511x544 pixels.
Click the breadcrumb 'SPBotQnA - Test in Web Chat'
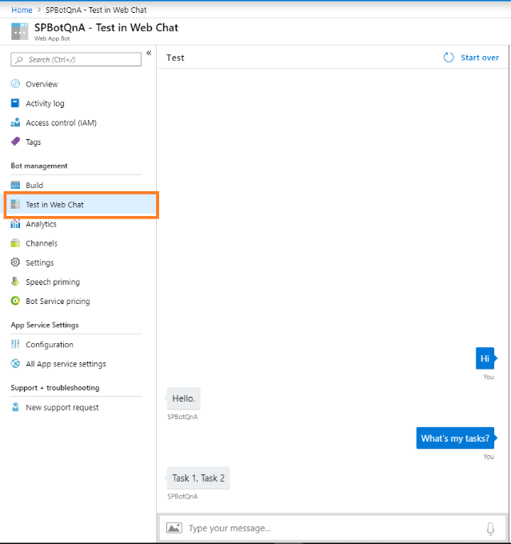click(x=96, y=10)
